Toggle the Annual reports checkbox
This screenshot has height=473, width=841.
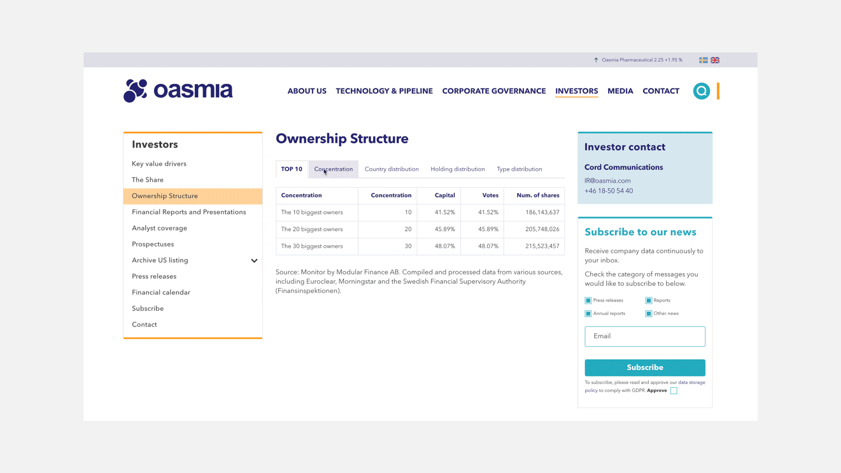click(588, 314)
